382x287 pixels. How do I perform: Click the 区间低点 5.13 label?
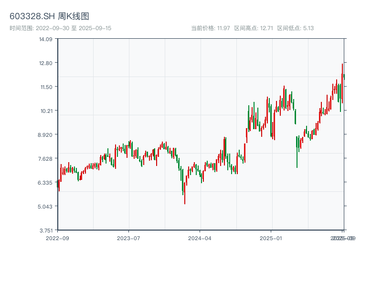point(295,28)
